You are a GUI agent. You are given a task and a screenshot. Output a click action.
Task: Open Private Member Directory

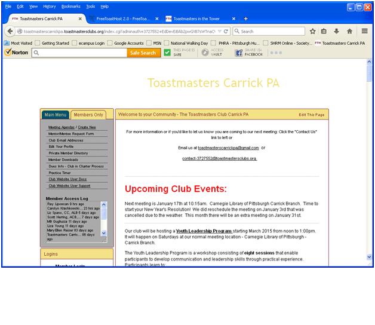[x=68, y=153]
